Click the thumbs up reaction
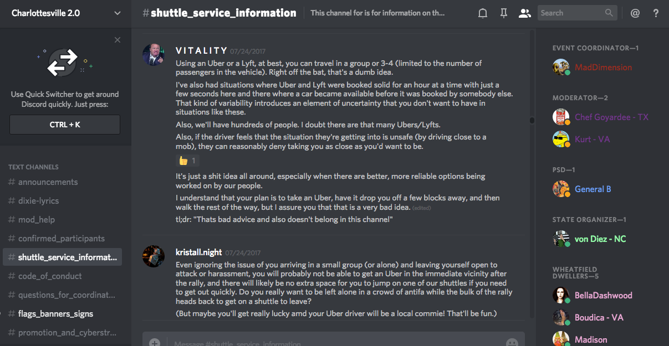 click(187, 161)
